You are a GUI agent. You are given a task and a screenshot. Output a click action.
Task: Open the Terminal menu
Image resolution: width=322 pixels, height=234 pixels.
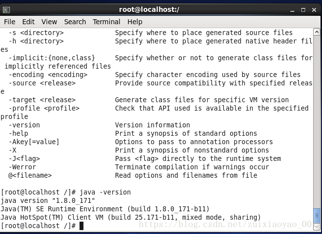pos(106,22)
